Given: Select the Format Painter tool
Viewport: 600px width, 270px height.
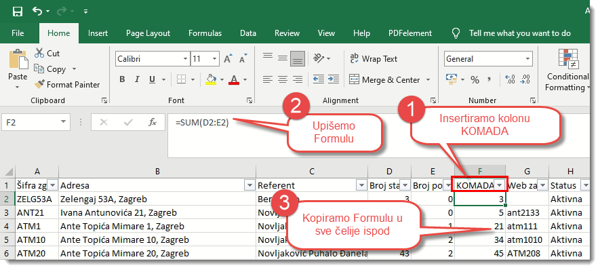Looking at the screenshot, I should [67, 85].
